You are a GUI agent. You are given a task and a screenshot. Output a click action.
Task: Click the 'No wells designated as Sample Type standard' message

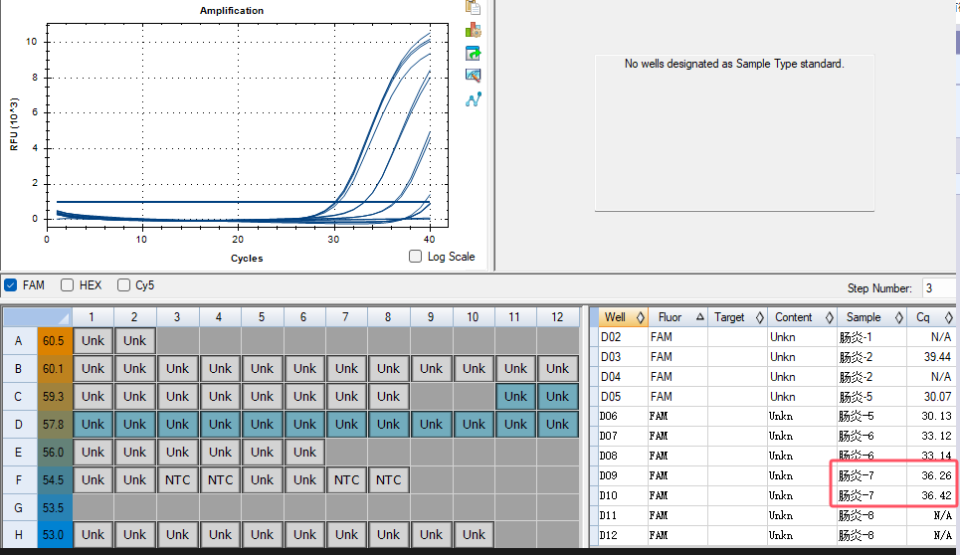[734, 64]
